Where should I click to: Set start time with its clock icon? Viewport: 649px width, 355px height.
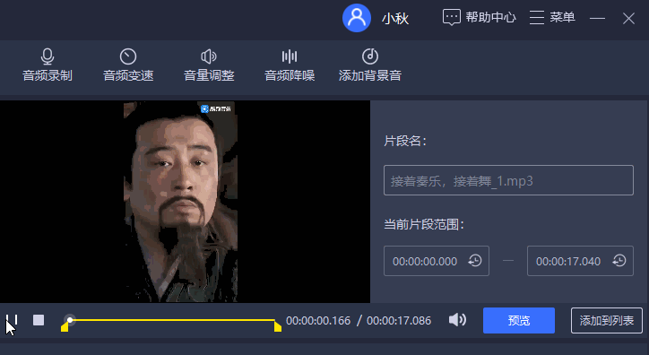tap(475, 261)
